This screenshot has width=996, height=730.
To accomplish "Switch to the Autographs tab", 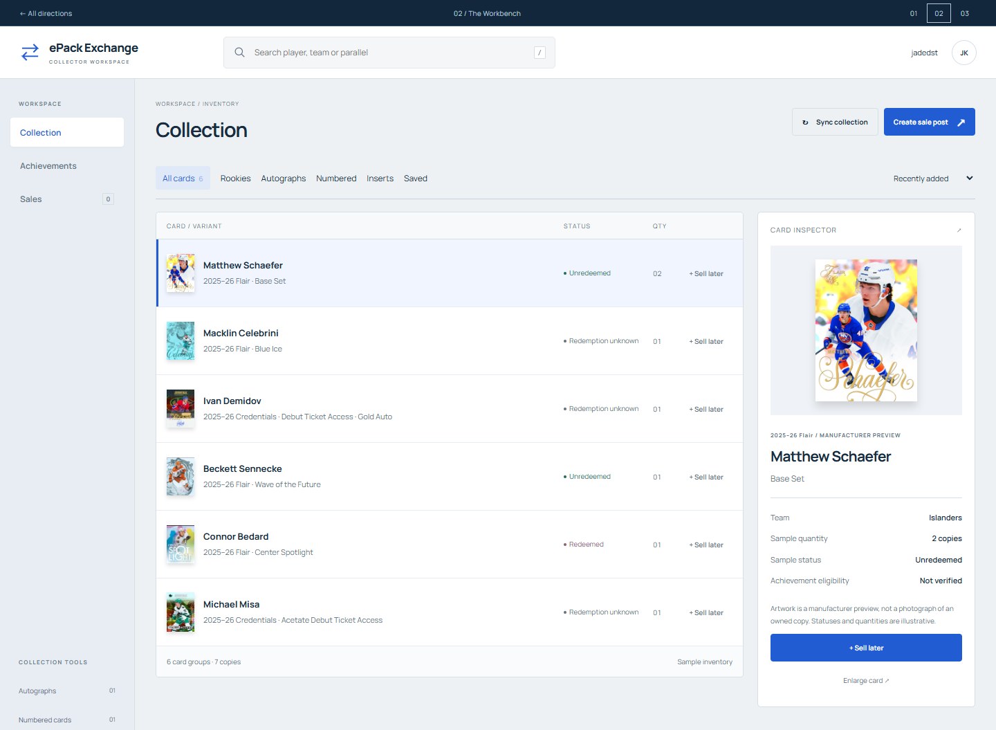I will (x=284, y=179).
